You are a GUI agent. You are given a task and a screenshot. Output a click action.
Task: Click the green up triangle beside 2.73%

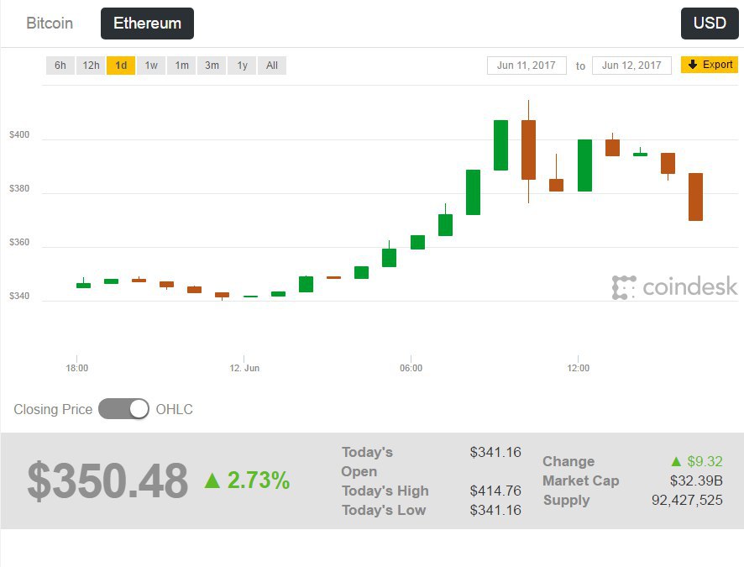tap(212, 480)
